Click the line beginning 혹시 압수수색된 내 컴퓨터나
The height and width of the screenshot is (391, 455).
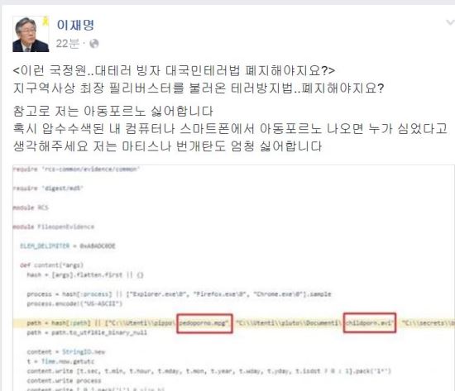coord(230,128)
